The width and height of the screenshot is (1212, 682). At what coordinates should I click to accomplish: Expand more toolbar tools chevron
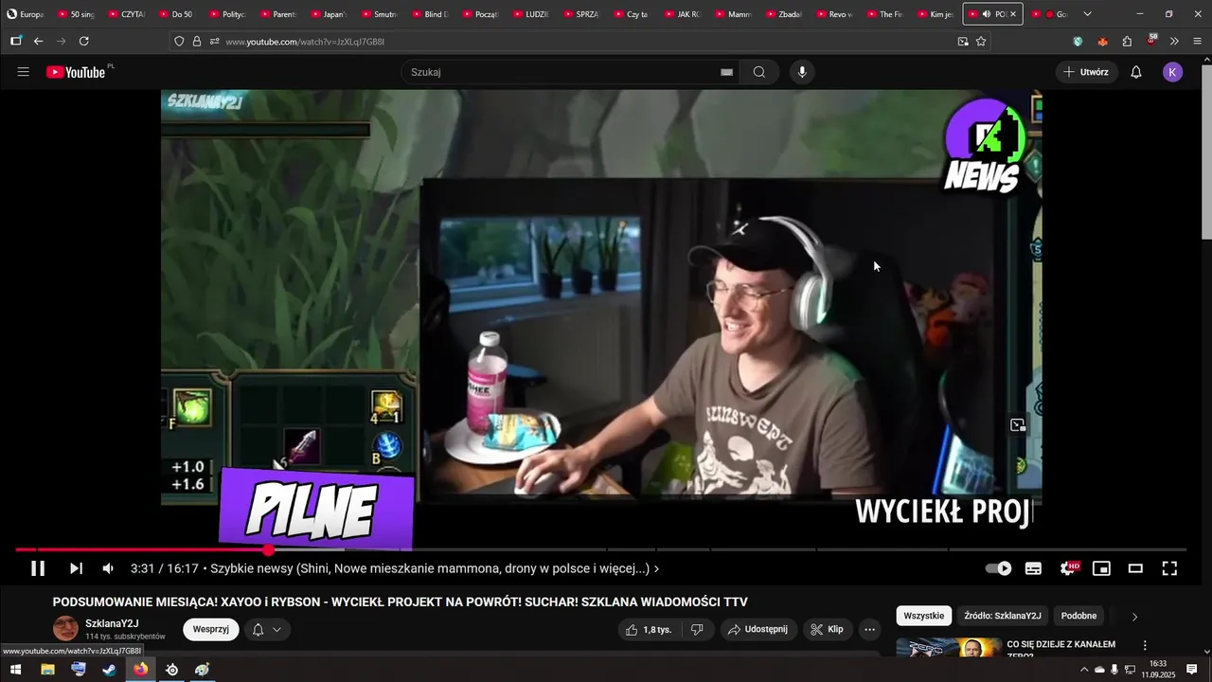click(1174, 42)
